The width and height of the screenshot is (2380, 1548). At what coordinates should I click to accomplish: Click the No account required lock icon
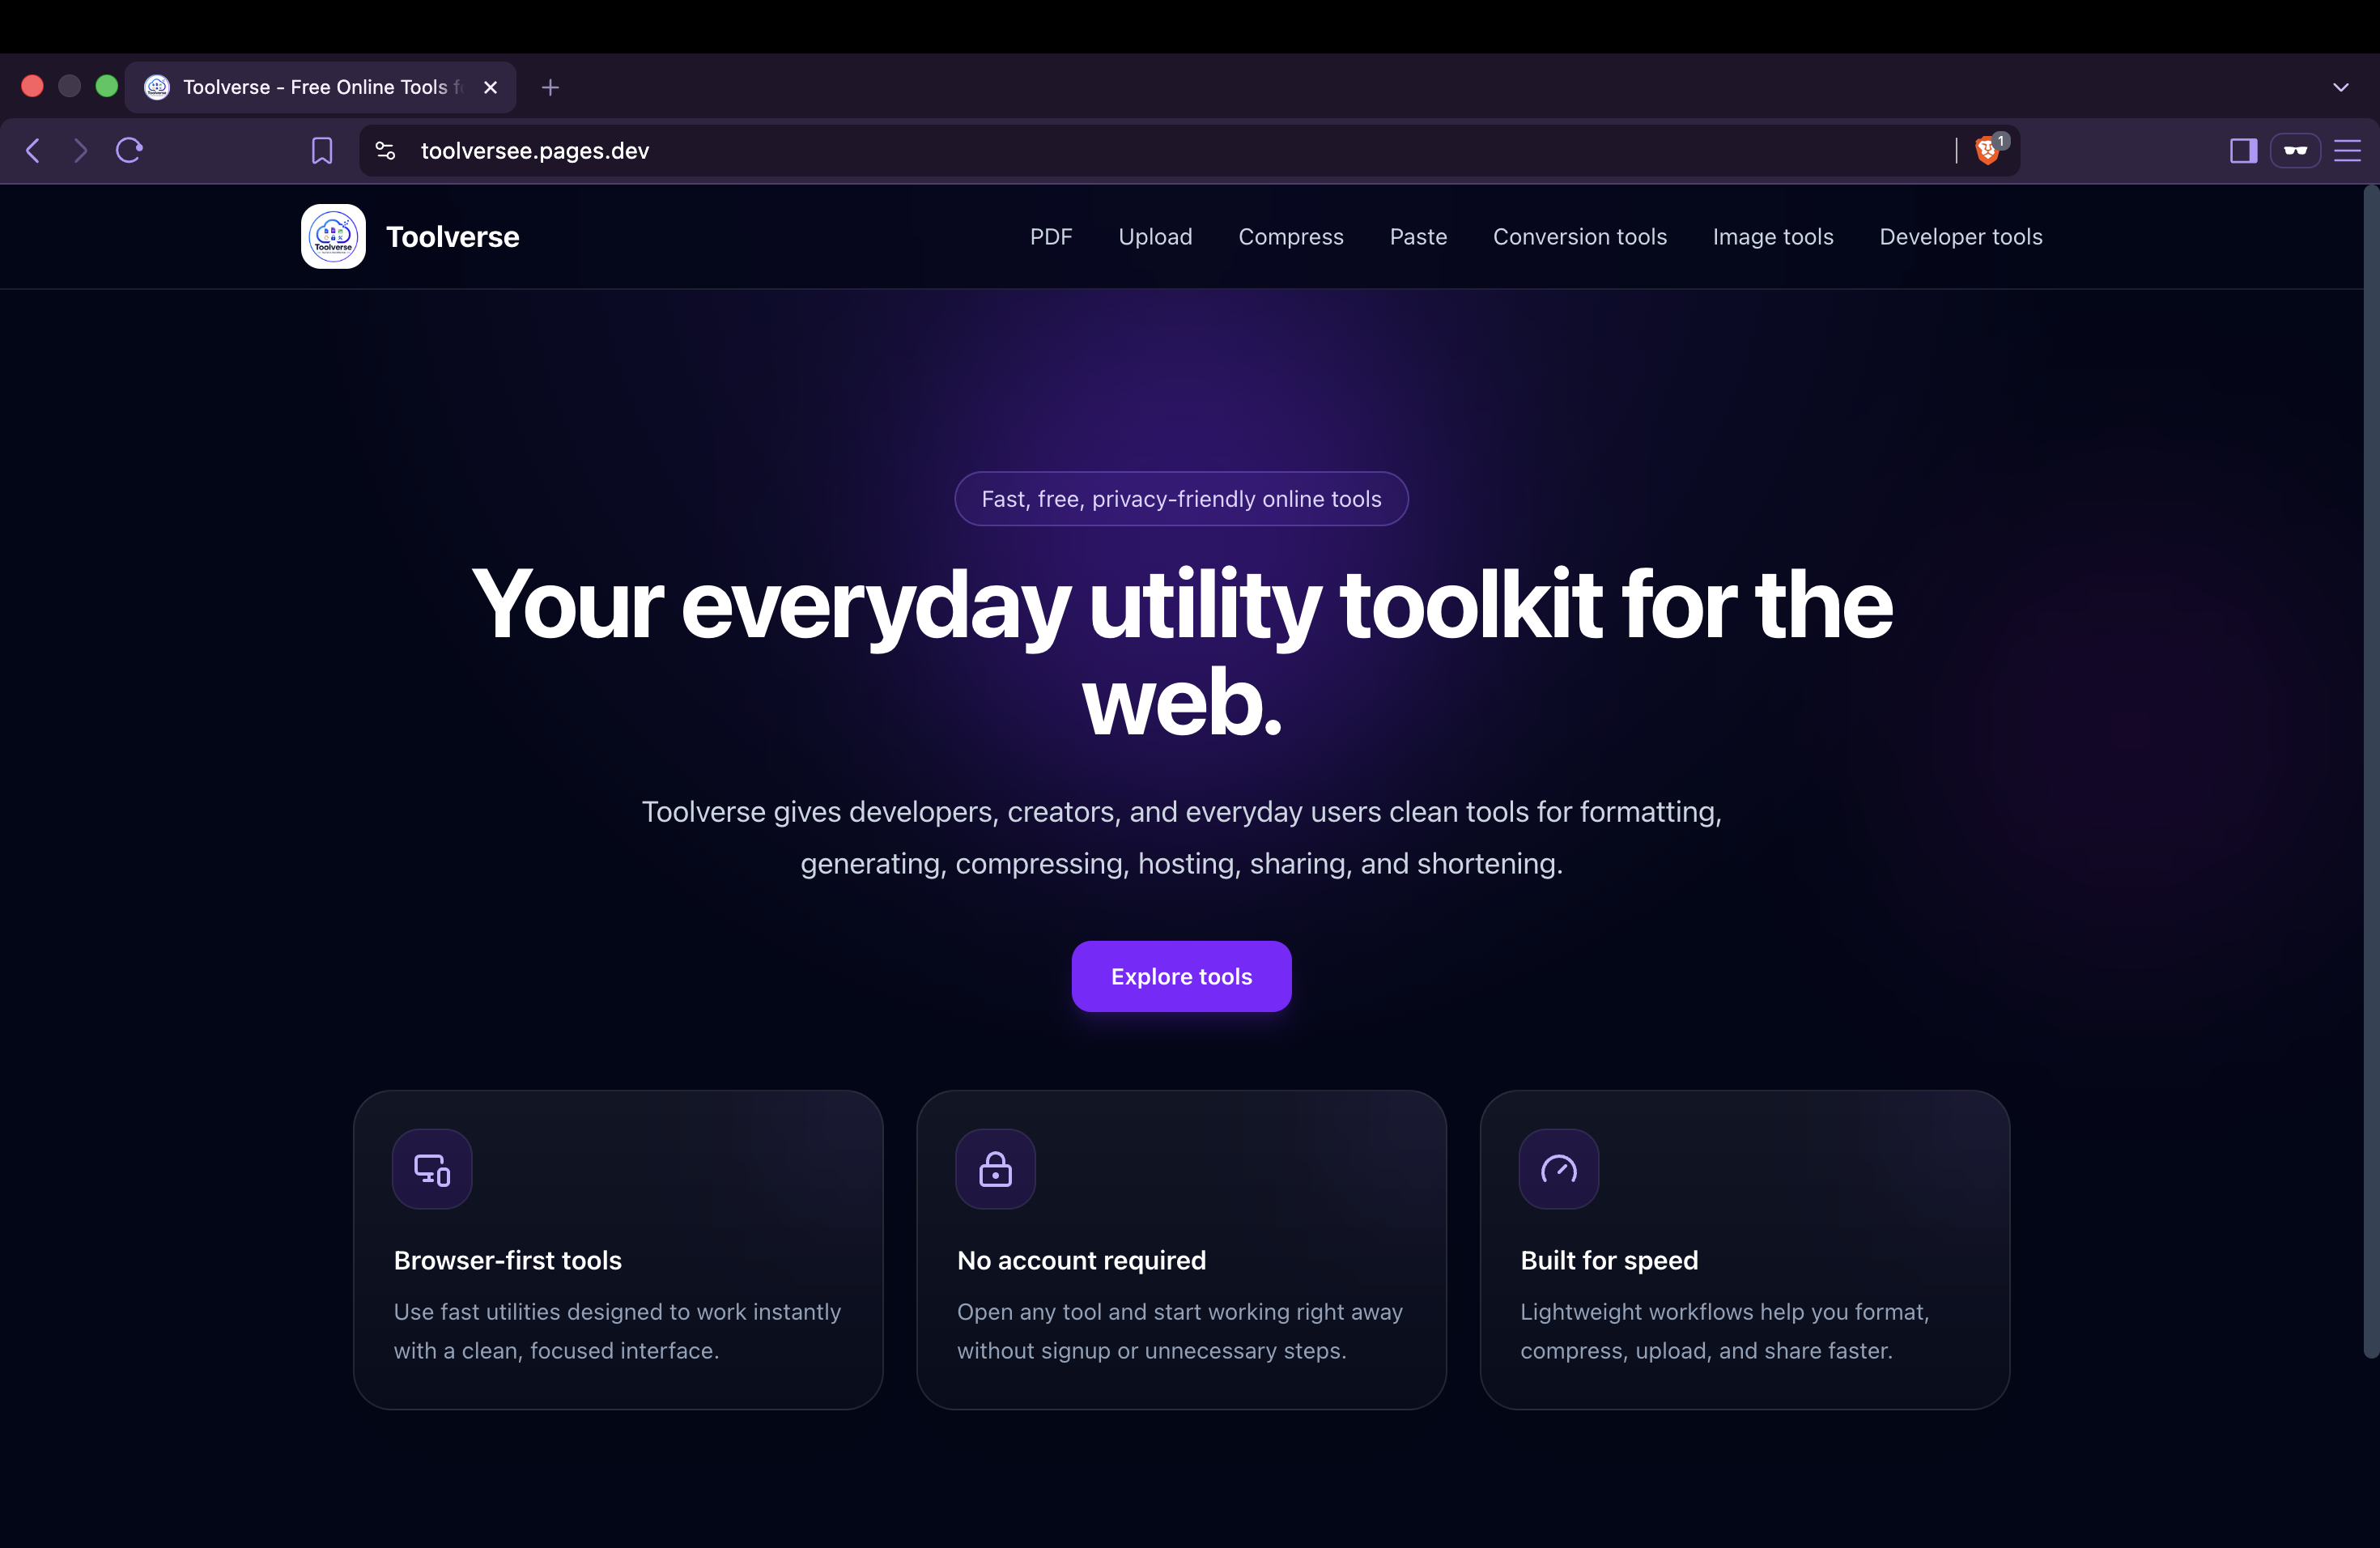point(995,1169)
